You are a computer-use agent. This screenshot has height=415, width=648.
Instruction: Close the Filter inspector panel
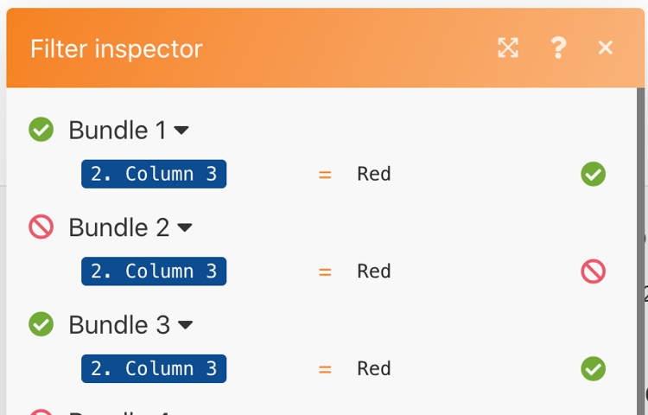(606, 48)
